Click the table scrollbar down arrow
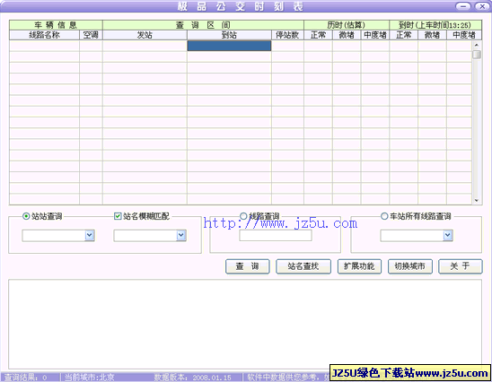Image resolution: width=492 pixels, height=382 pixels. tap(477, 201)
